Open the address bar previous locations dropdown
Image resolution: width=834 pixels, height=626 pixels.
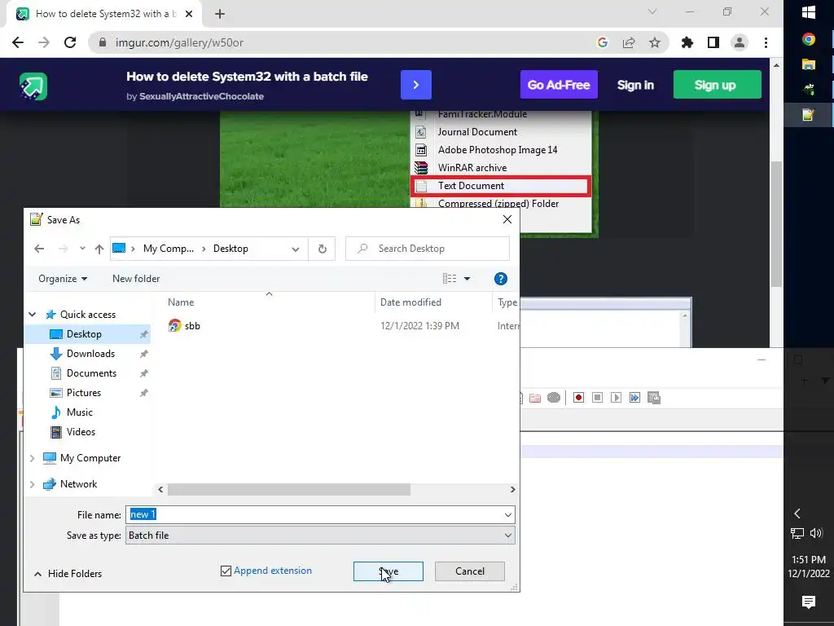tap(295, 249)
